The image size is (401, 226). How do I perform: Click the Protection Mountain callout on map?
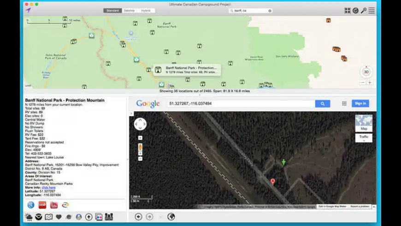(x=187, y=70)
